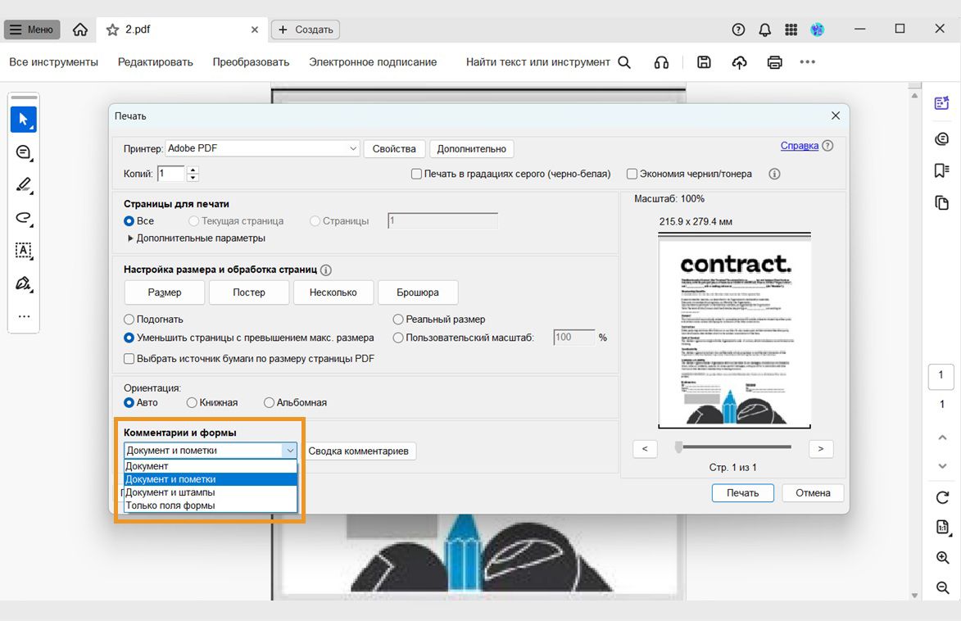
Task: Click the preview page slider handle
Action: pos(678,447)
